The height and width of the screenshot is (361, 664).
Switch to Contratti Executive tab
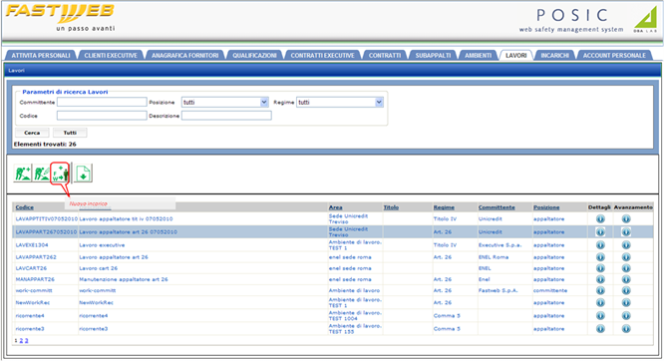(322, 56)
